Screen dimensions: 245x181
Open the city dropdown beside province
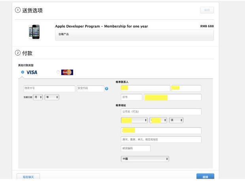pos(158,120)
